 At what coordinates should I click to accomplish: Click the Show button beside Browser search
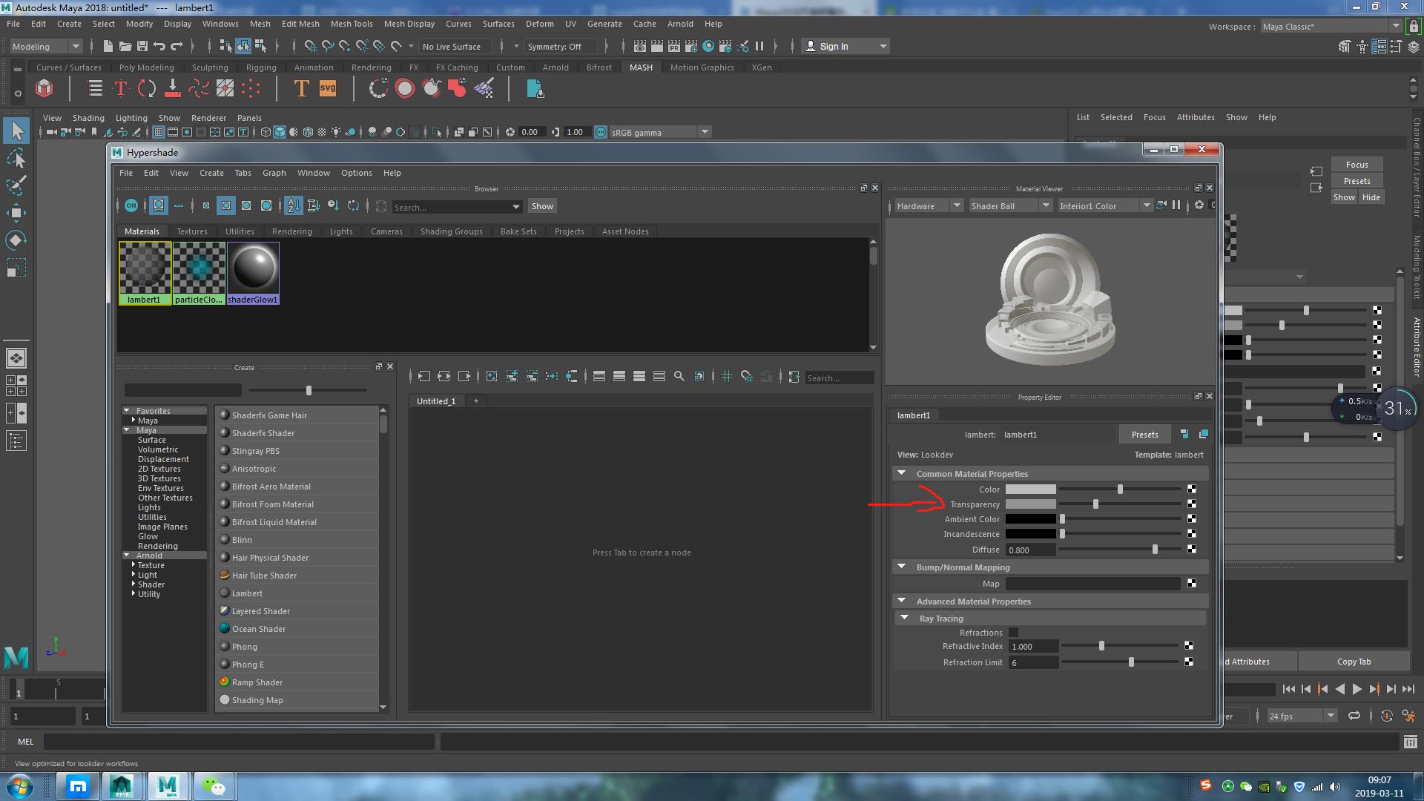click(x=542, y=206)
